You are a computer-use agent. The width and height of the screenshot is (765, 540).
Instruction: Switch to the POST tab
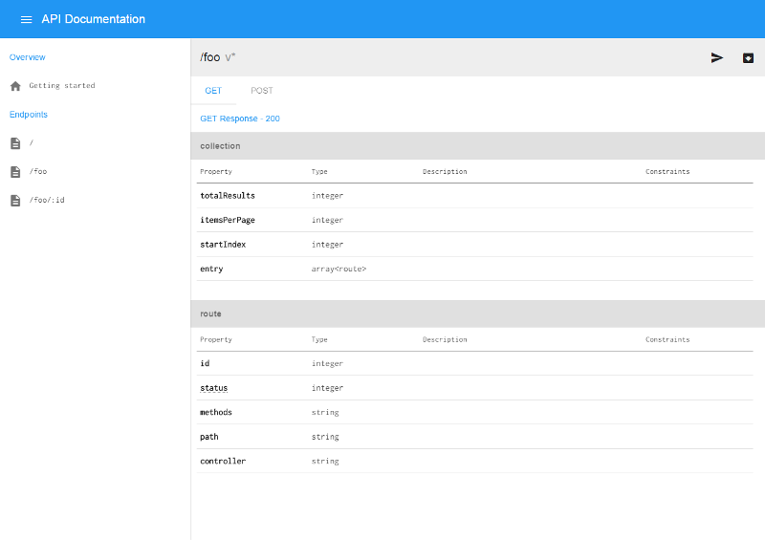[262, 91]
